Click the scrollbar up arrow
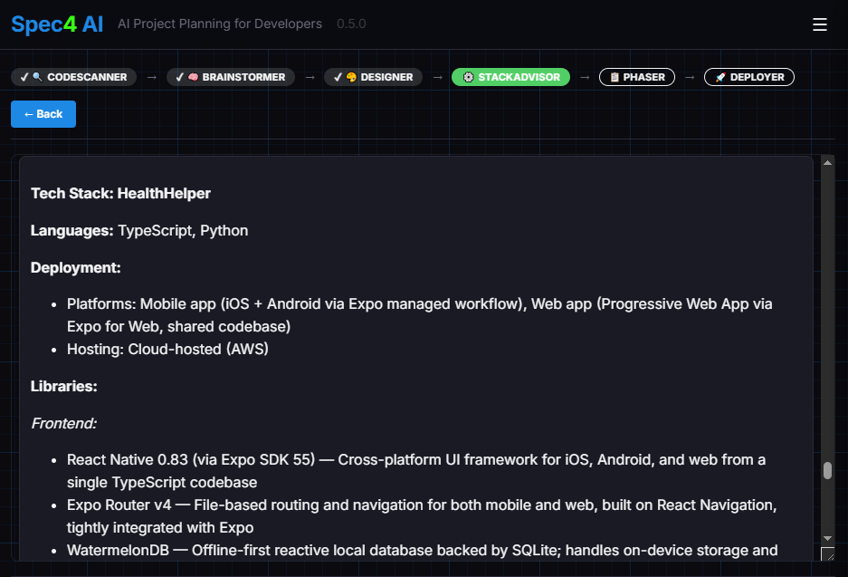 click(x=827, y=162)
